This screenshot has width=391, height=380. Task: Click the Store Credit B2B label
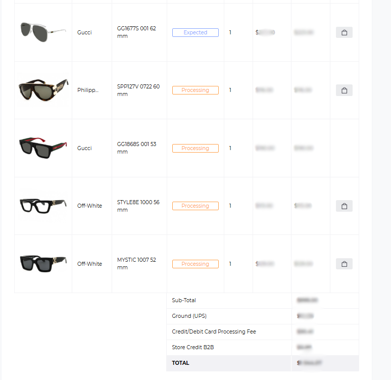point(193,347)
